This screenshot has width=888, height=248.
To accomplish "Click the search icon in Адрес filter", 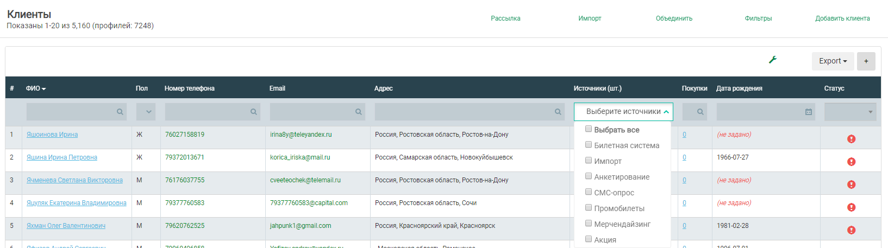I will 558,112.
